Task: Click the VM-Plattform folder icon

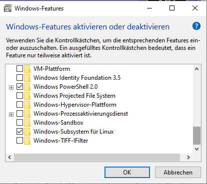Action: point(27,69)
